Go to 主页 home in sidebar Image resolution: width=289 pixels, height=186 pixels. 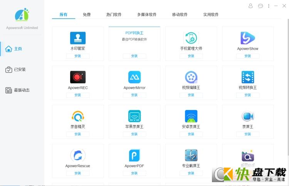point(13,49)
